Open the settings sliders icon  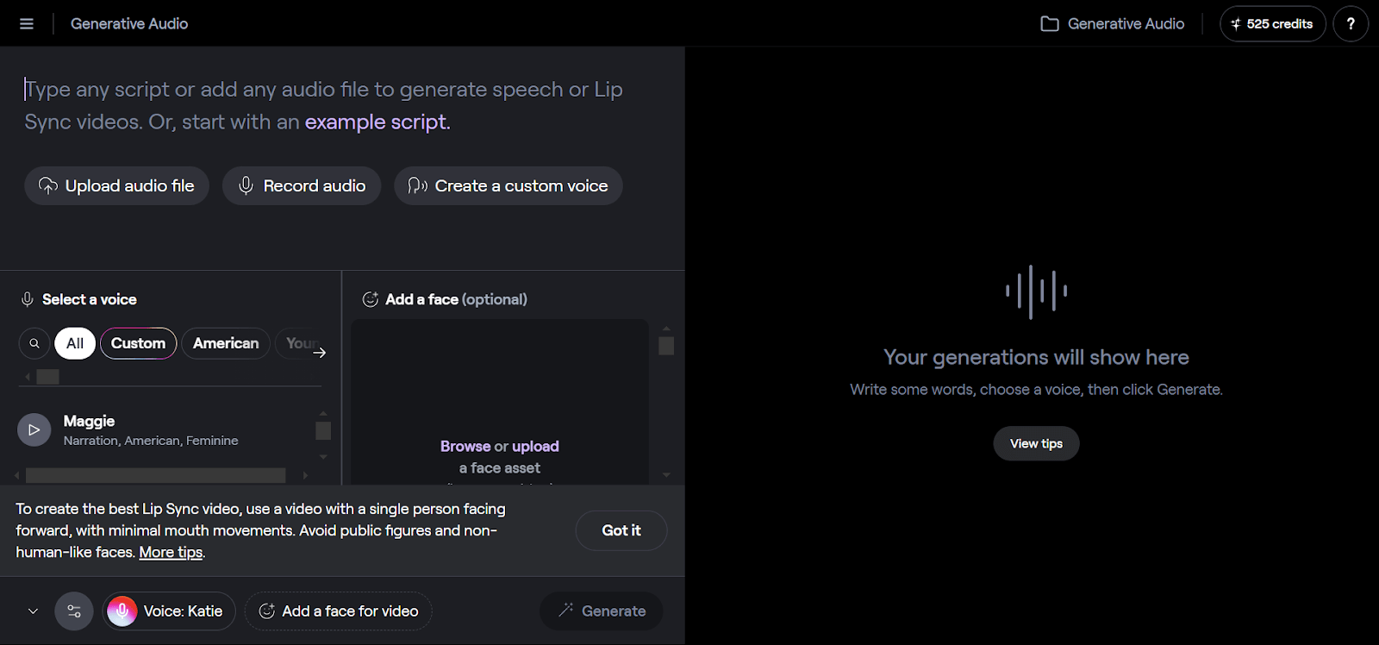[x=74, y=611]
